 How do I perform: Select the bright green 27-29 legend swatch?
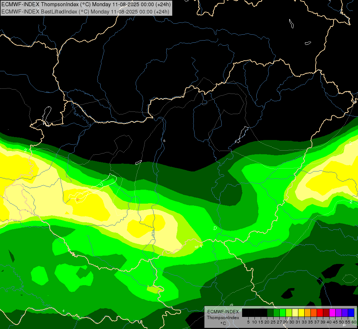tap(283, 313)
